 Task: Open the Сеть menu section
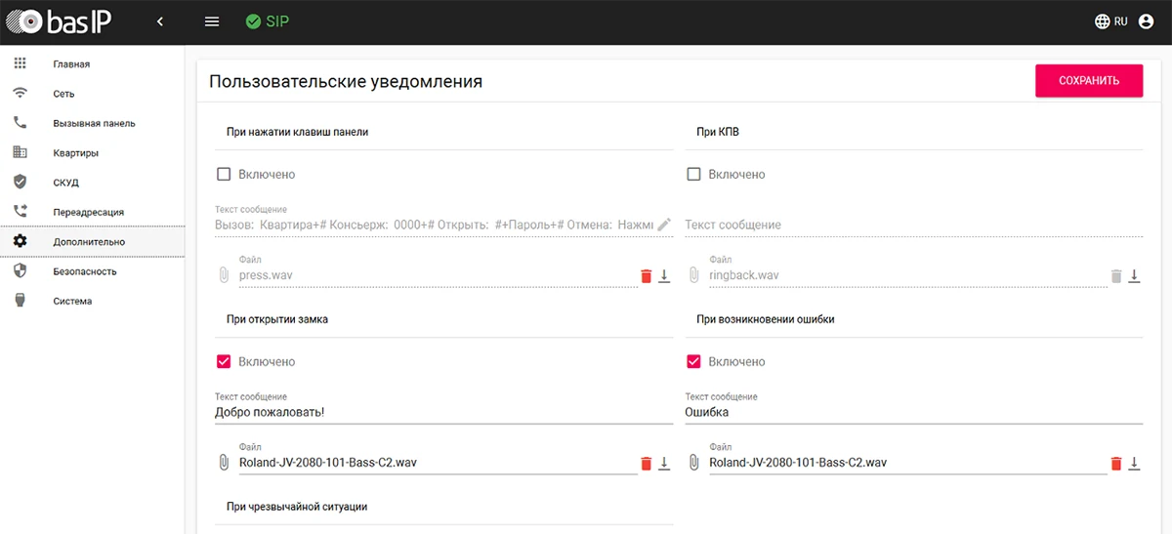pyautogui.click(x=63, y=94)
